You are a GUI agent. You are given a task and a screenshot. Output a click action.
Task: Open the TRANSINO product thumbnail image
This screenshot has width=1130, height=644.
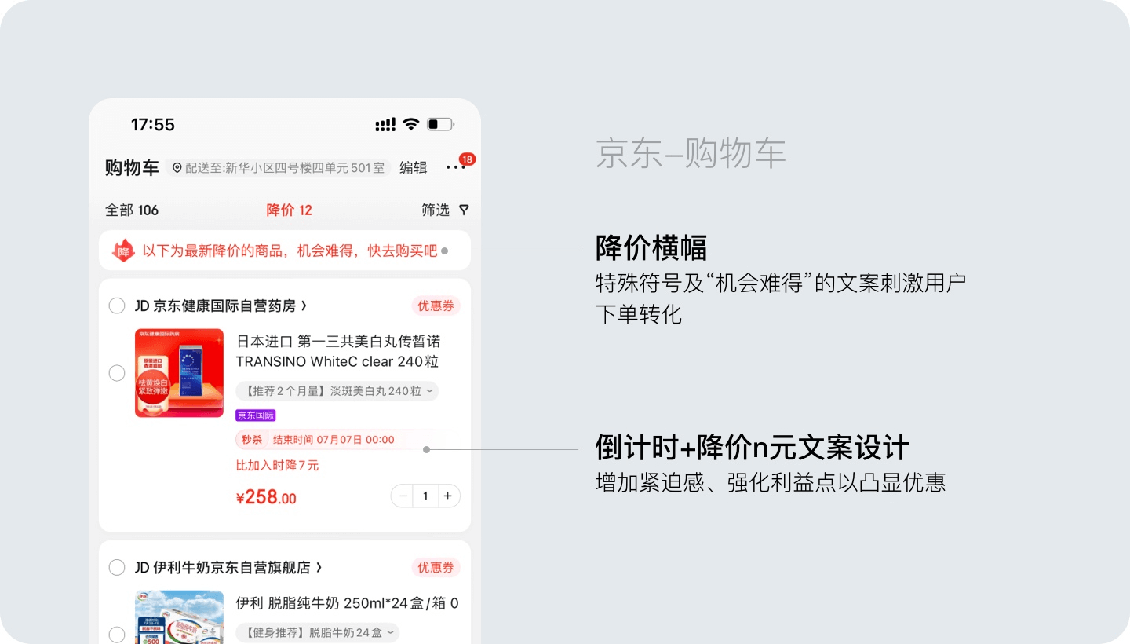coord(179,373)
